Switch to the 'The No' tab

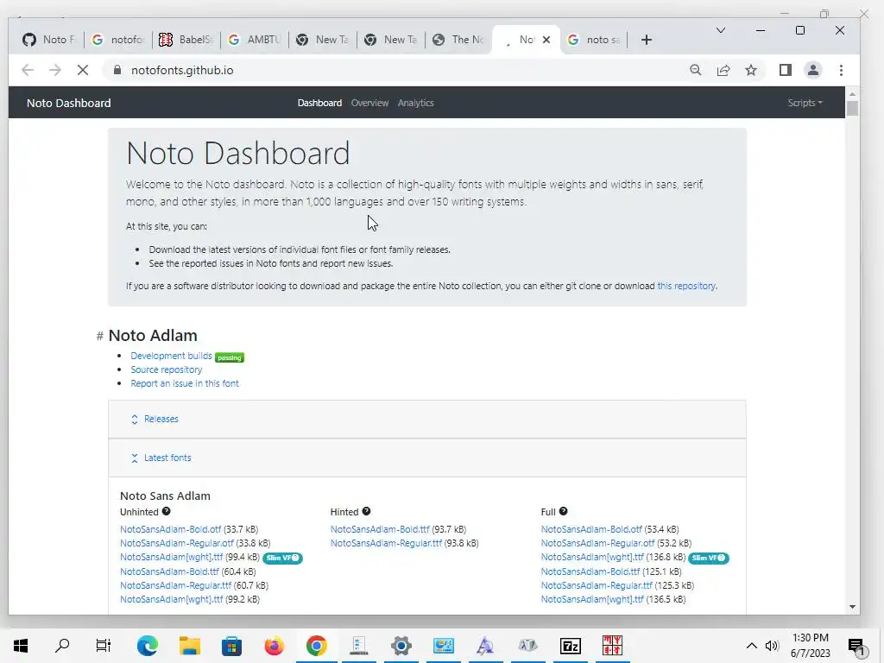point(458,40)
